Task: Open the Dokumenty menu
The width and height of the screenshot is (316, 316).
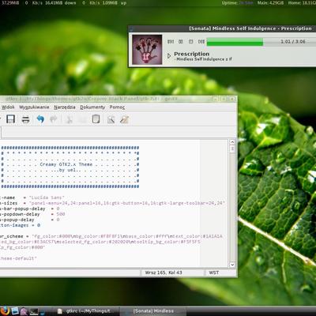Action: (x=92, y=107)
